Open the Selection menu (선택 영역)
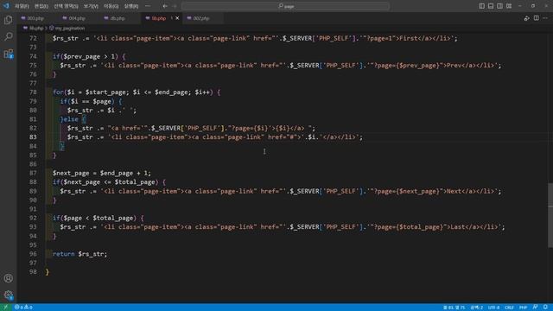 [66, 6]
